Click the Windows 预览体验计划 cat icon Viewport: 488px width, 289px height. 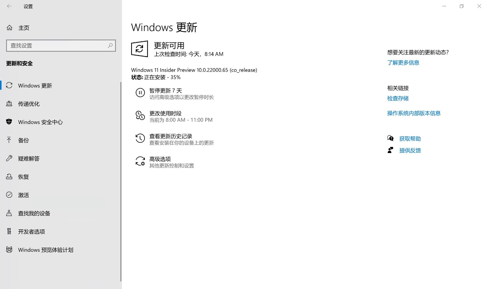click(x=9, y=250)
